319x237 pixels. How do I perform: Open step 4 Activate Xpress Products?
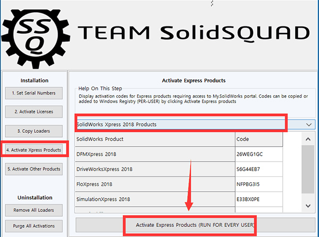tap(35, 150)
